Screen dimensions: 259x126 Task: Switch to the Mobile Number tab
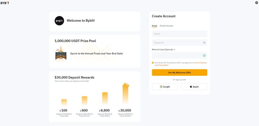[x=166, y=26]
